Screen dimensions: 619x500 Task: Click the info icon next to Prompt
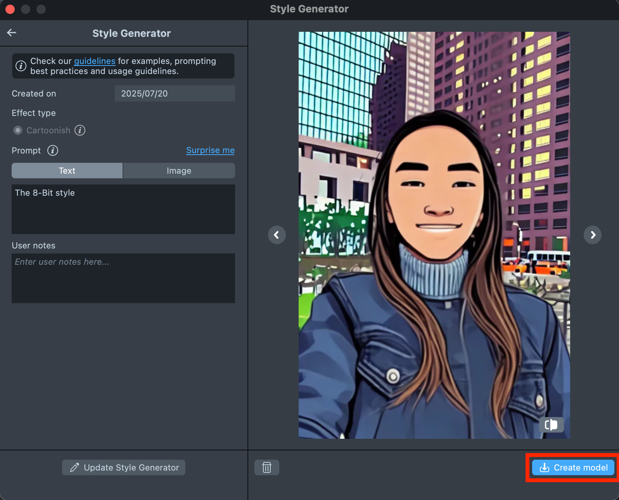click(53, 150)
